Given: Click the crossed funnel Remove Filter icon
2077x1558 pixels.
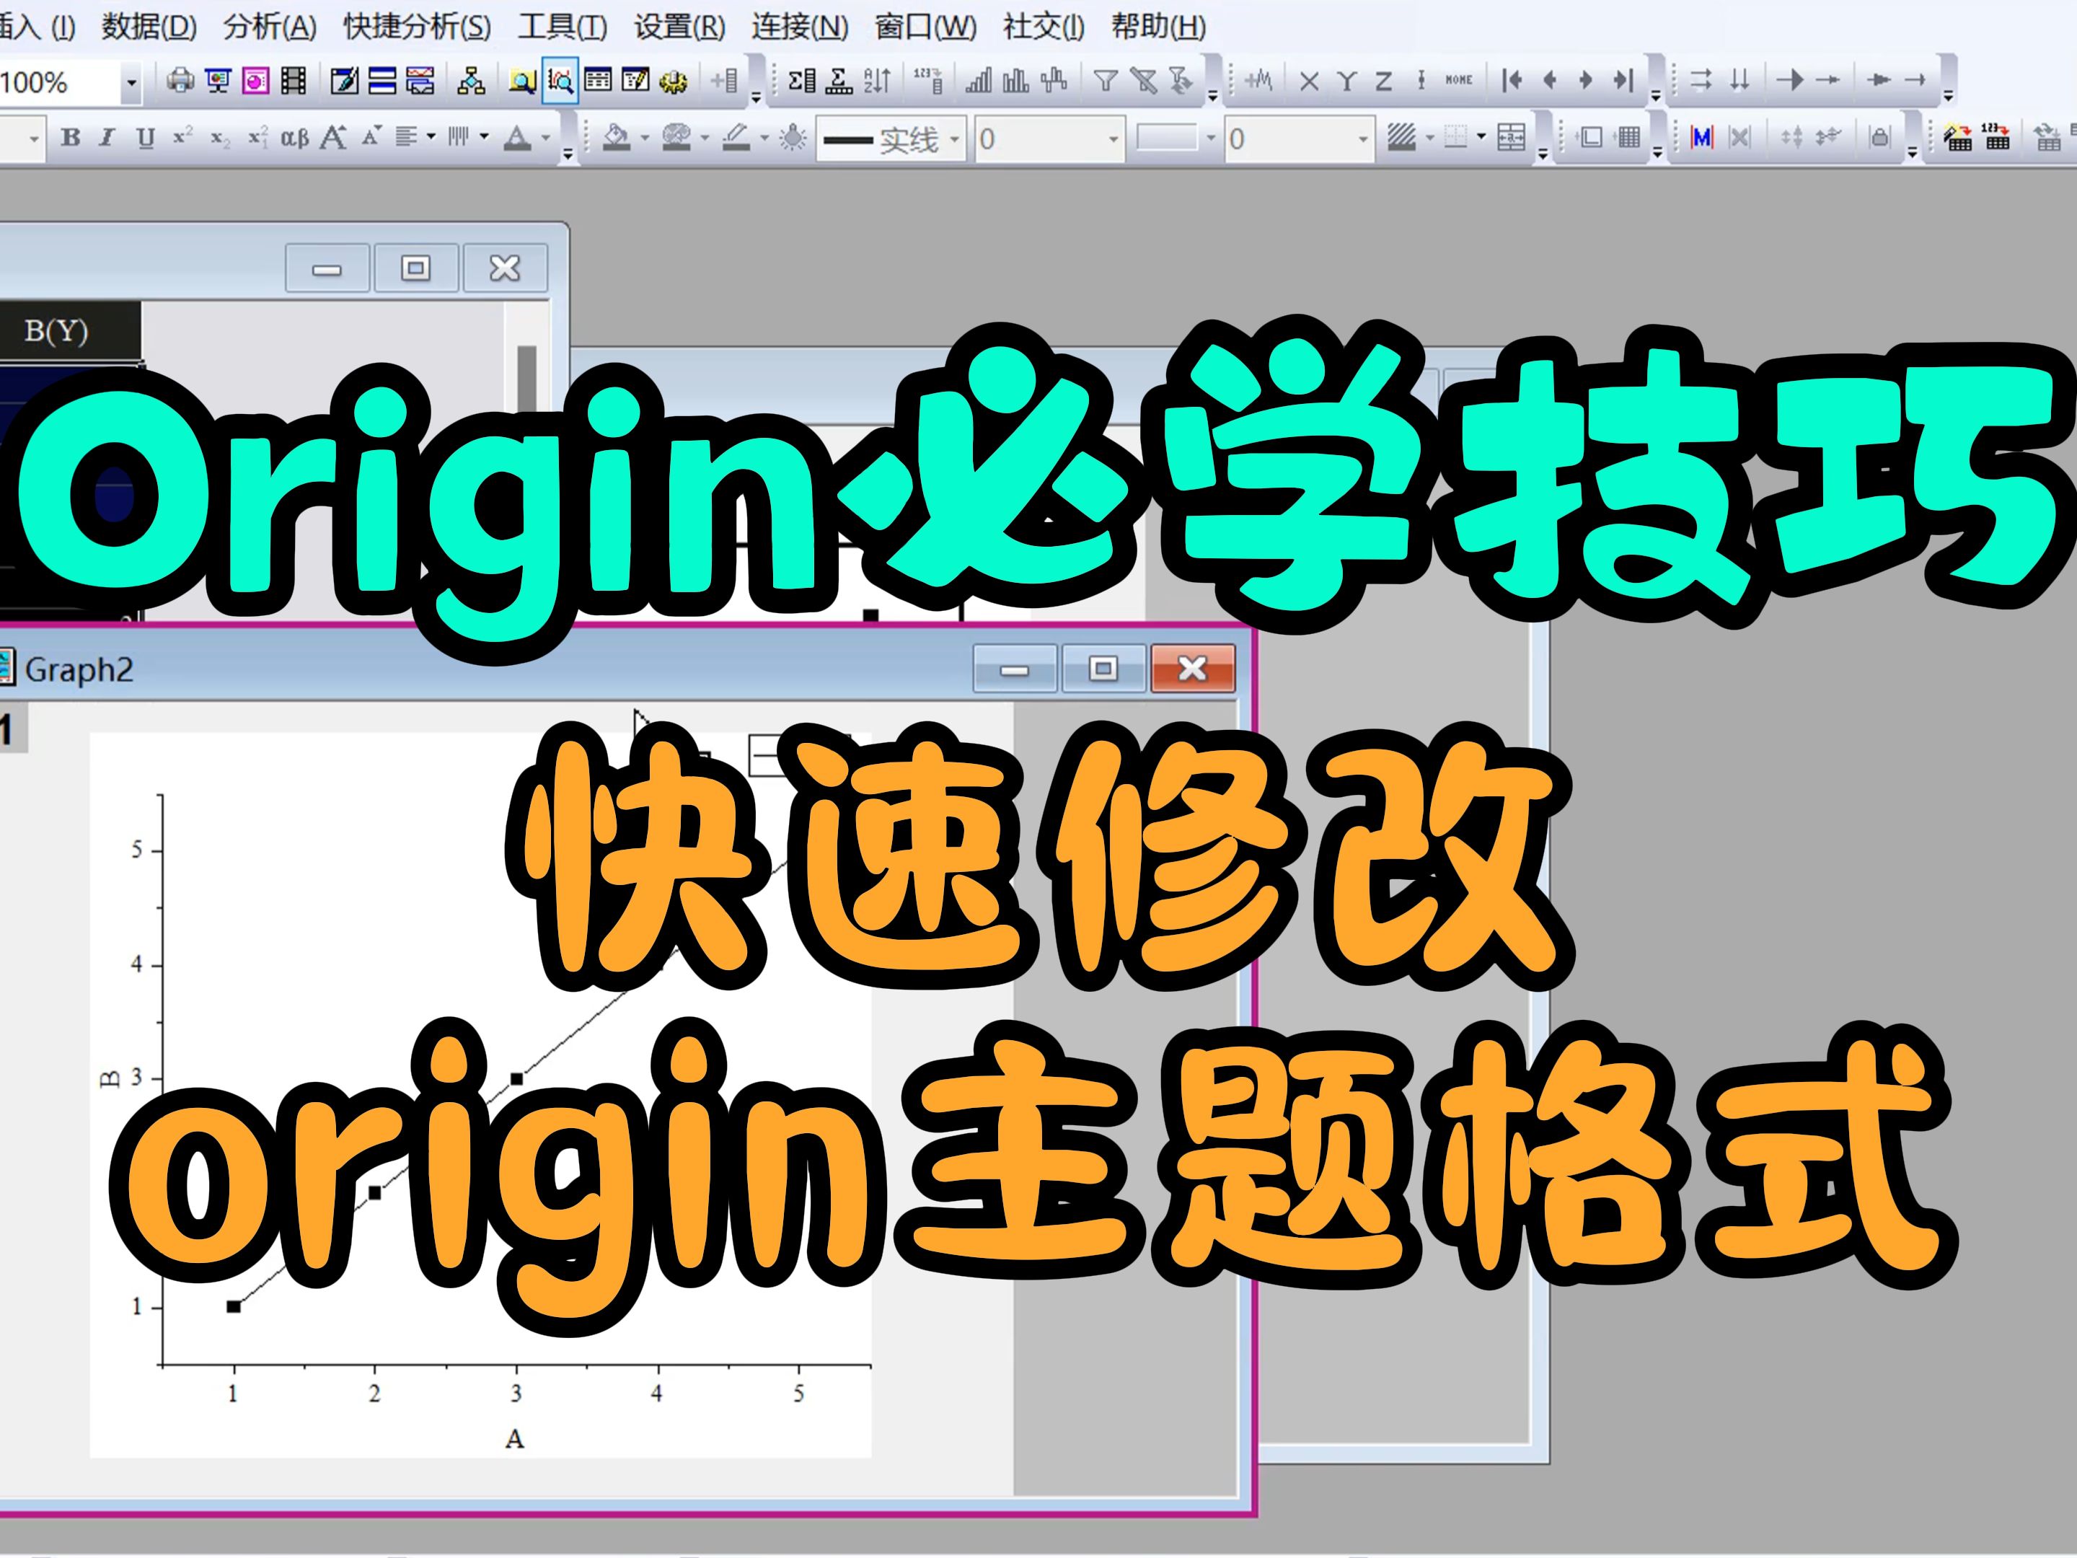Looking at the screenshot, I should (1143, 81).
